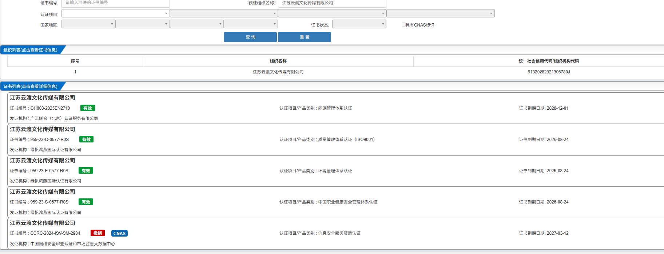Click the 重置 reset button
Image resolution: width=664 pixels, height=254 pixels.
pyautogui.click(x=305, y=37)
